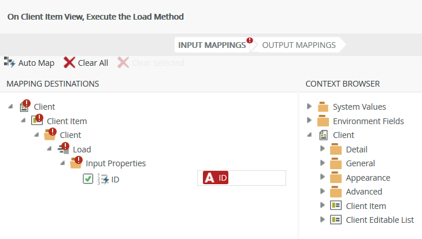This screenshot has height=239, width=422.
Task: Switch to Output Mappings step
Action: 298,44
